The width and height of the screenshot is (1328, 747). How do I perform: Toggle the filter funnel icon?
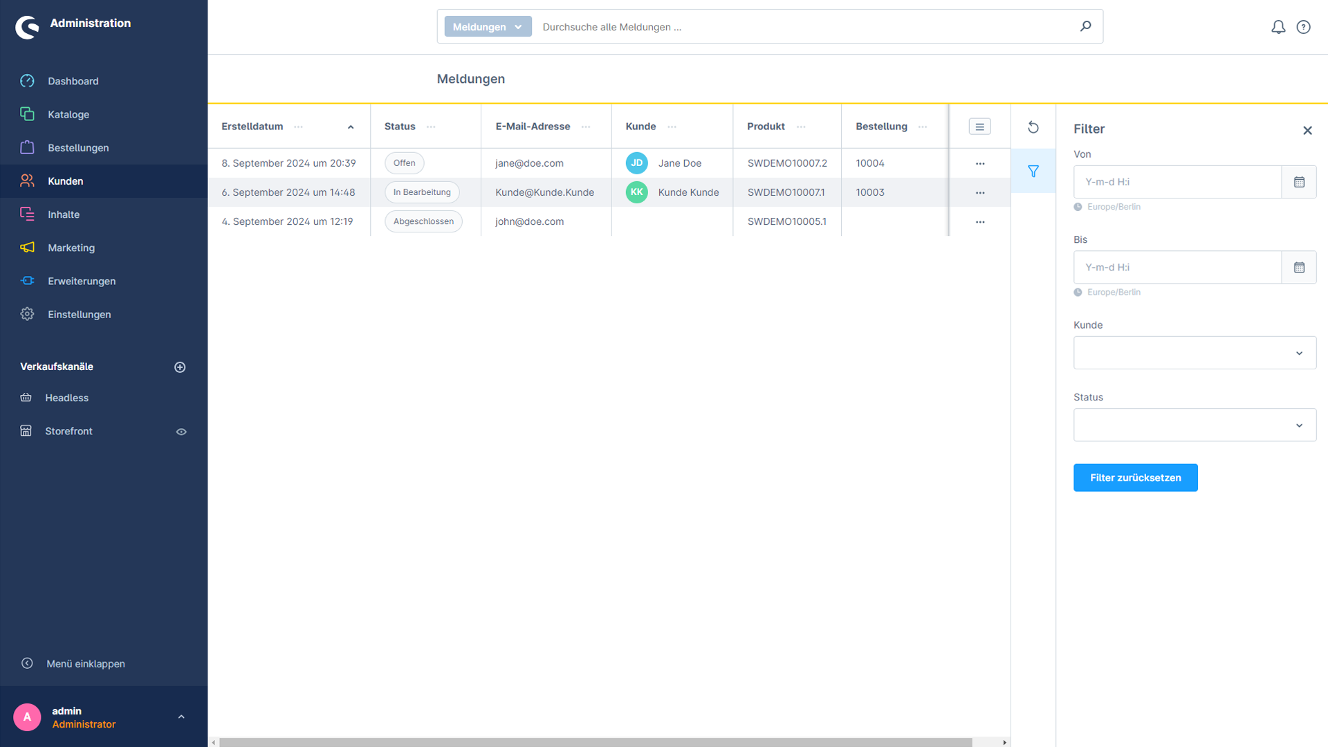point(1033,171)
